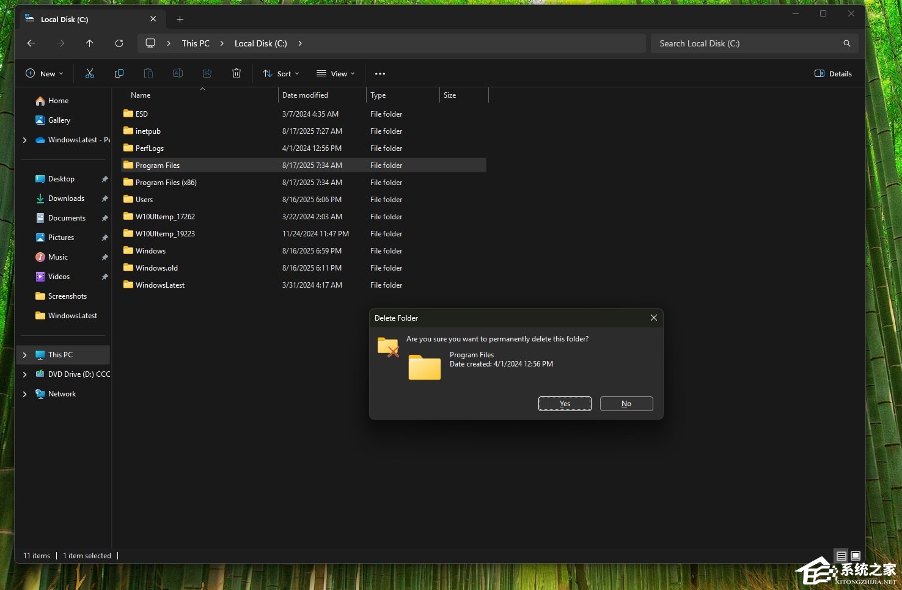Navigate back with the Back arrow
This screenshot has width=902, height=590.
31,43
